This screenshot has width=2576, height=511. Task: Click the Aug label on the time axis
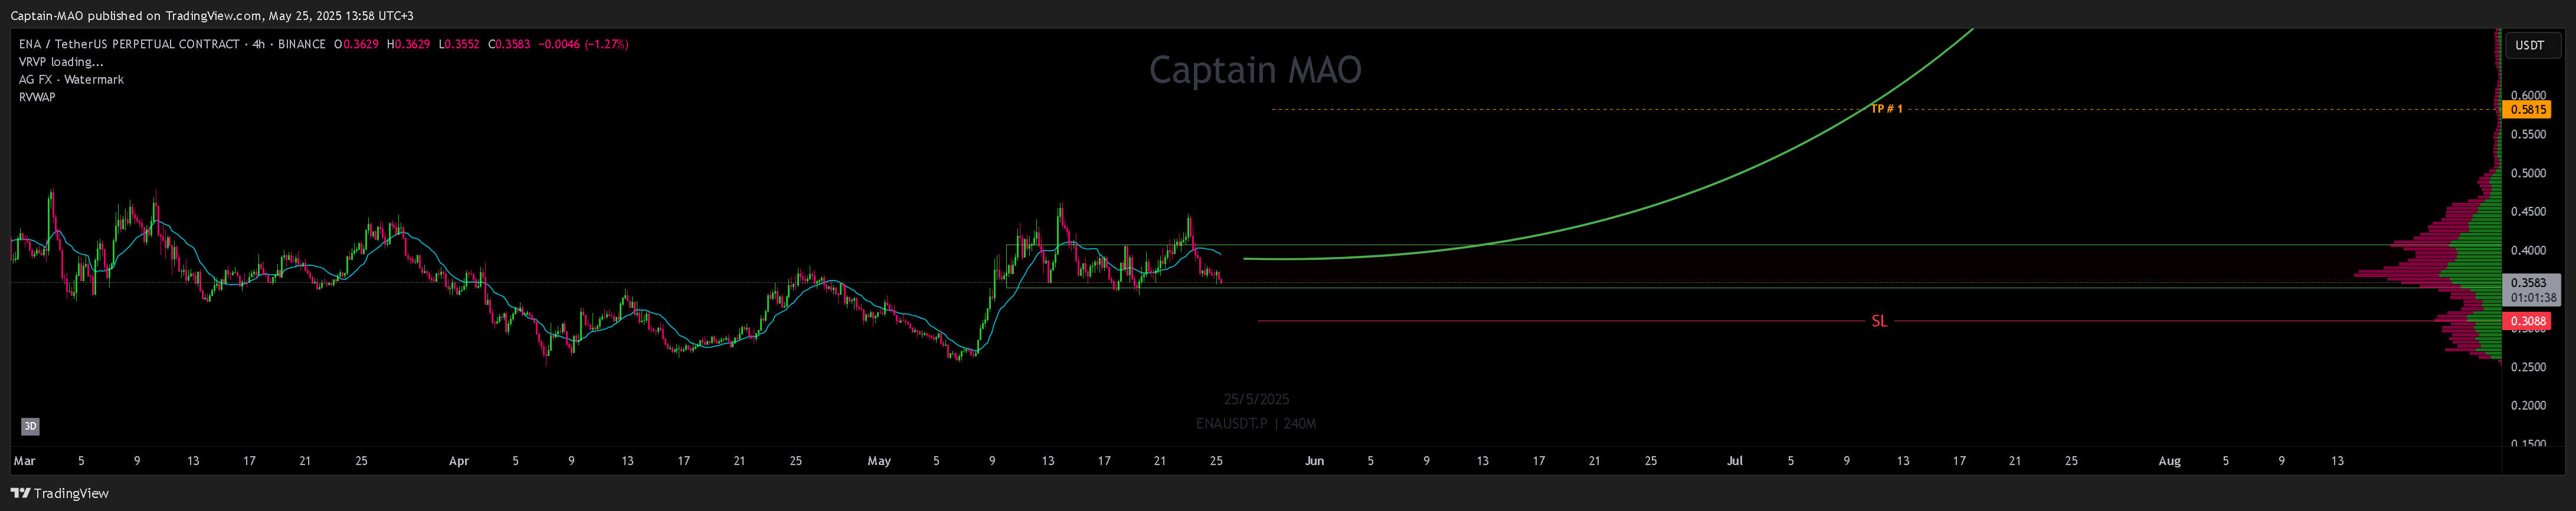point(2169,461)
